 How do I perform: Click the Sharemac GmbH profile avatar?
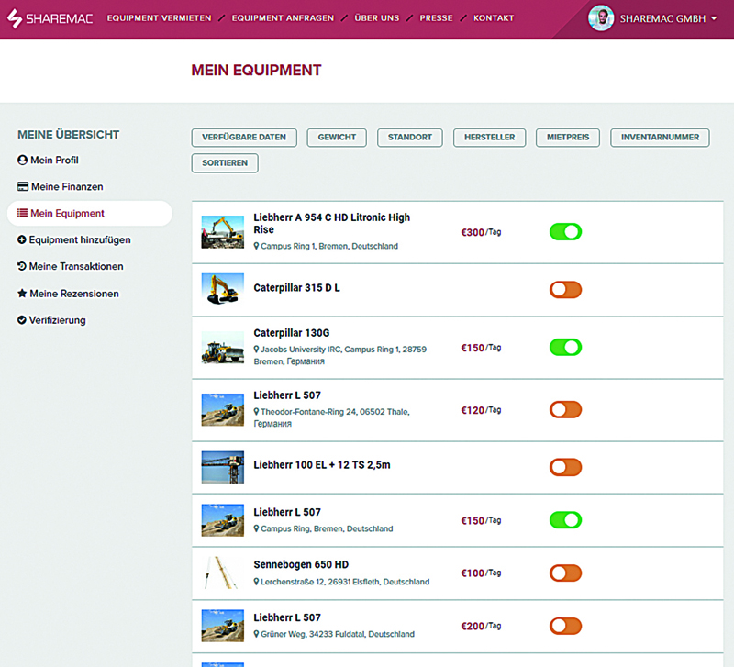(601, 18)
